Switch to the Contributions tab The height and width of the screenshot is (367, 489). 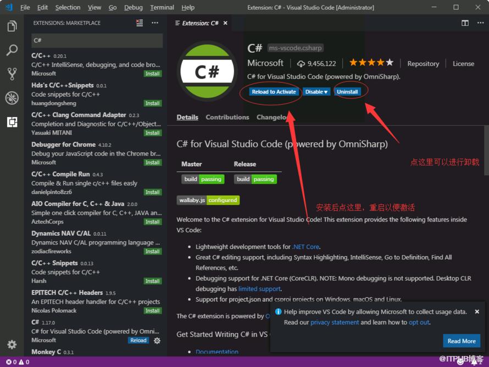pos(227,117)
